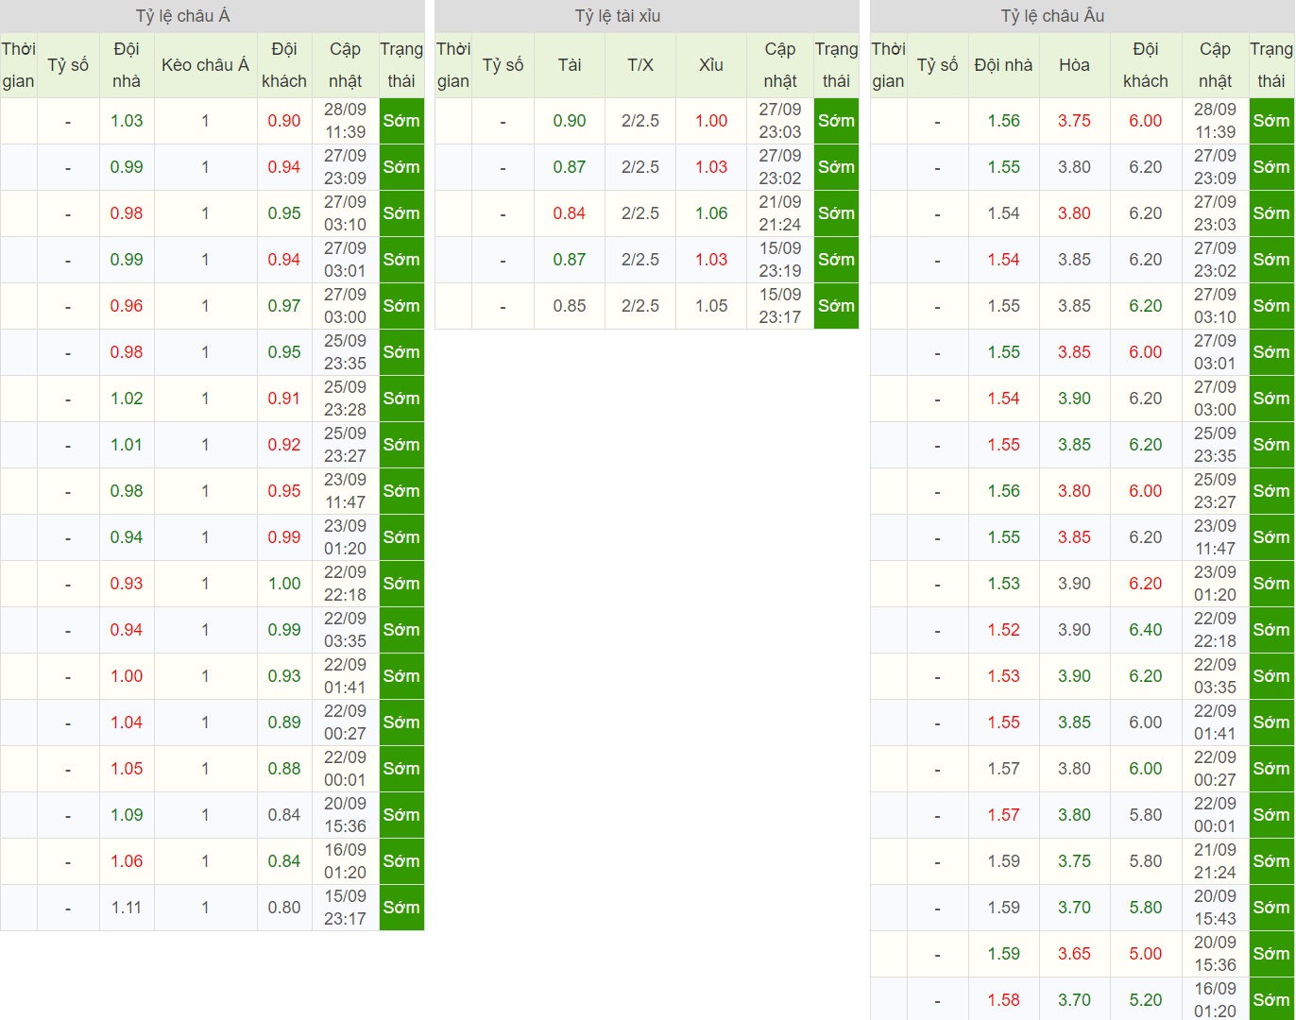
Task: Select the 1.03 home odds in châu Á table
Action: tap(127, 121)
